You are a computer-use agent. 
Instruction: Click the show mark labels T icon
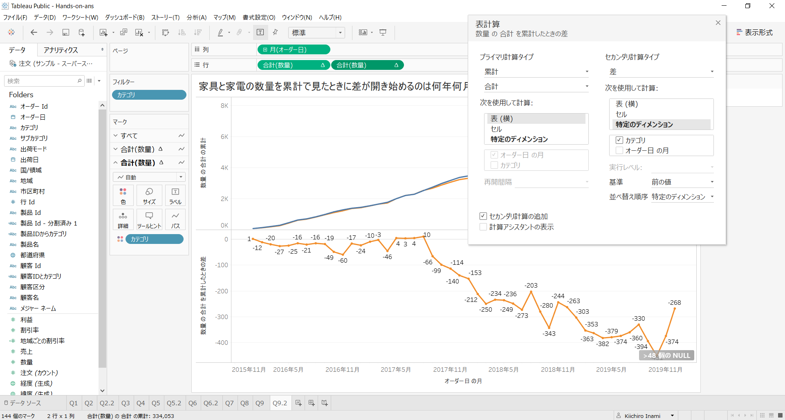point(260,32)
